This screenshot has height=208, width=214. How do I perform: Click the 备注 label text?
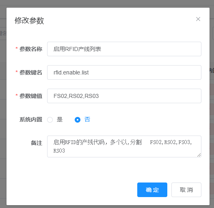pos(37,143)
